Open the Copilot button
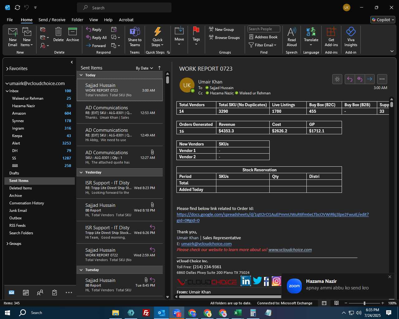 click(x=383, y=20)
